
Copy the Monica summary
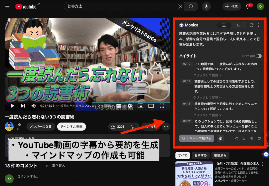pyautogui.click(x=259, y=138)
